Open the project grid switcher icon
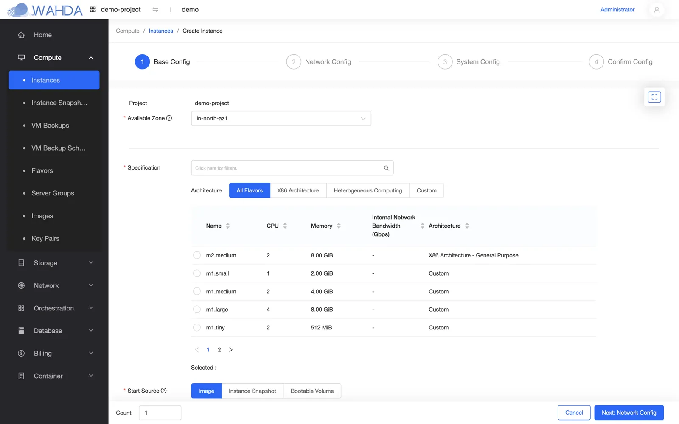This screenshot has height=424, width=679. [x=93, y=9]
